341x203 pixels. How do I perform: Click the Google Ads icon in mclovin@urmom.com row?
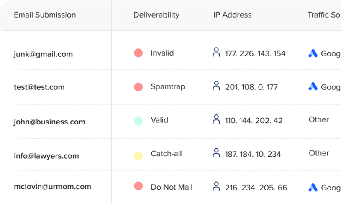point(313,187)
